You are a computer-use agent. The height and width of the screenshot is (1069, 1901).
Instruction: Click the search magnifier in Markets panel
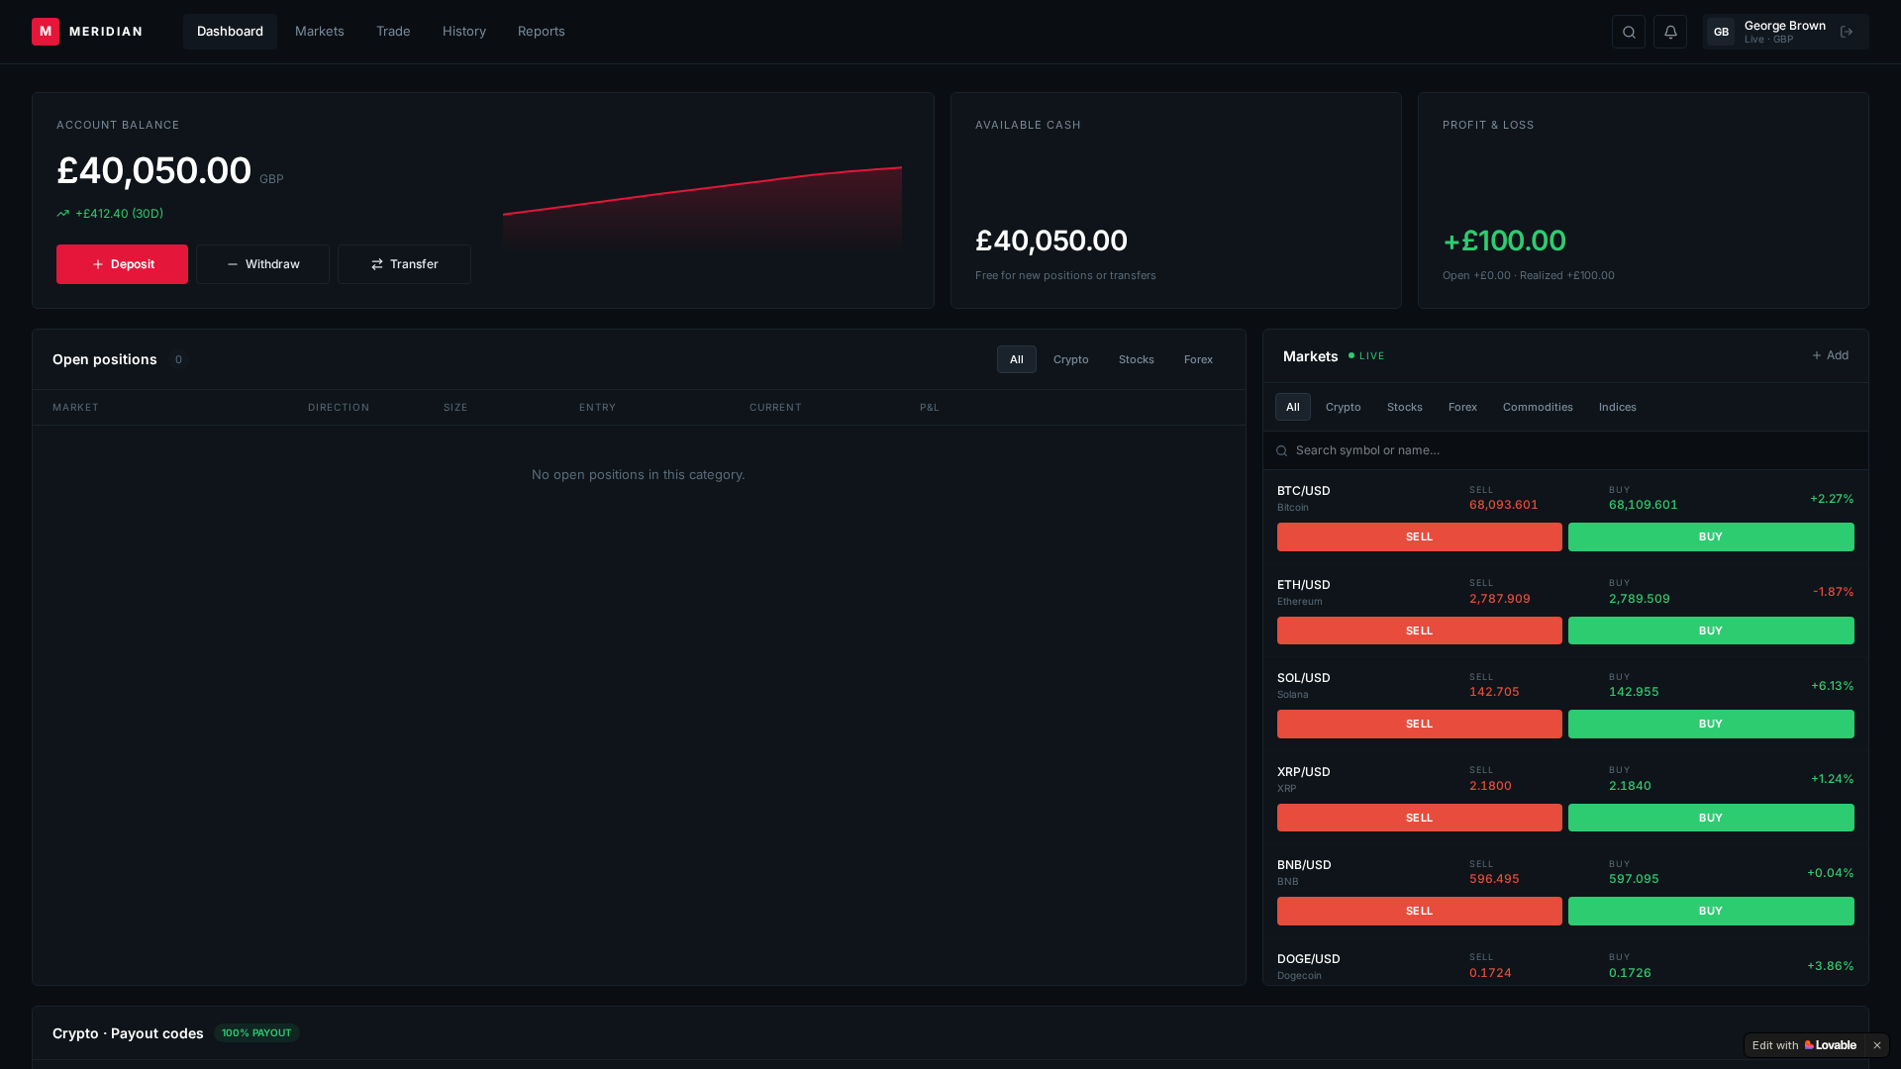1282,450
